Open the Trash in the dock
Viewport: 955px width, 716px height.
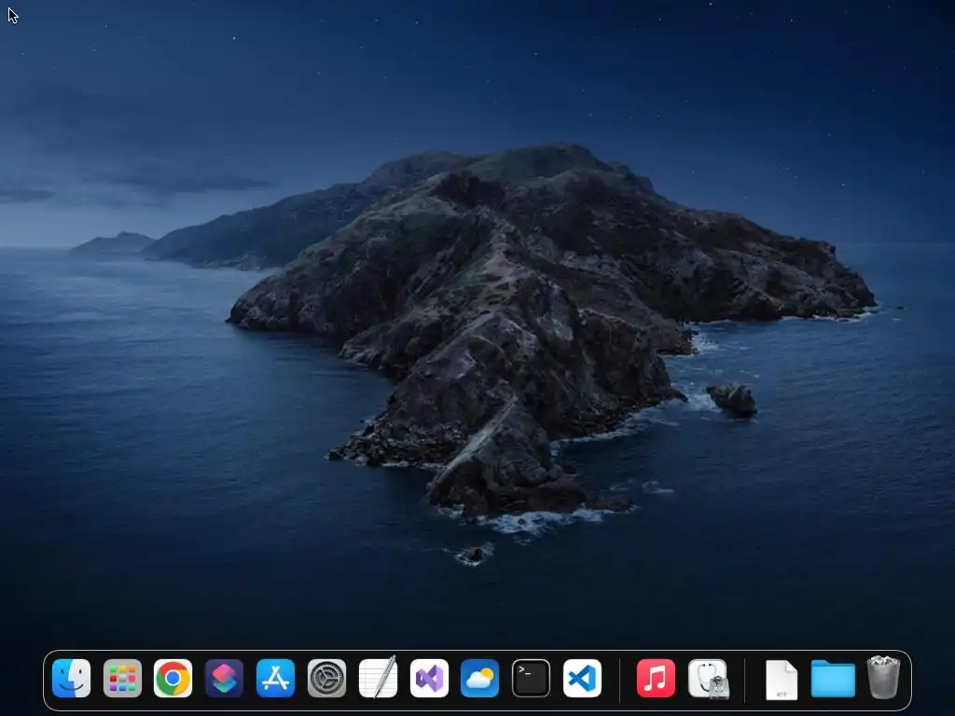pyautogui.click(x=883, y=677)
